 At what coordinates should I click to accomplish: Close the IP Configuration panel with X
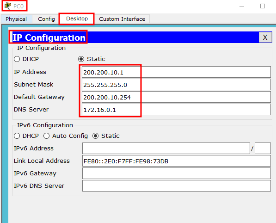[x=265, y=37]
